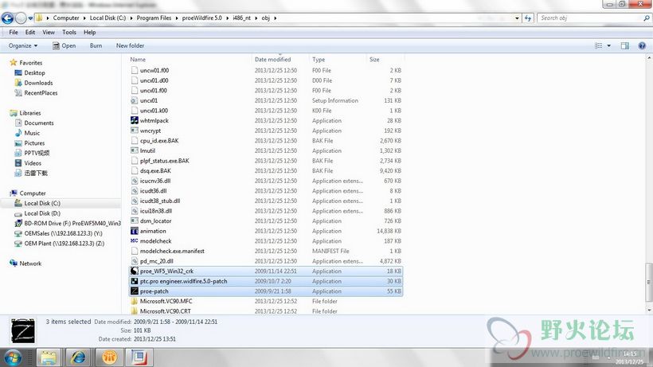
Task: Expand the recent pages dropdown arrow
Action: click(x=30, y=18)
